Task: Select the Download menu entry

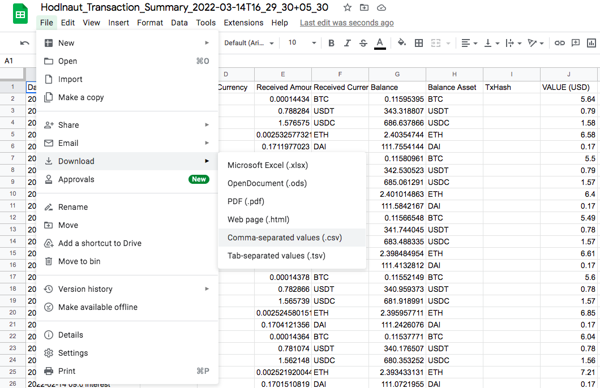Action: coord(127,161)
